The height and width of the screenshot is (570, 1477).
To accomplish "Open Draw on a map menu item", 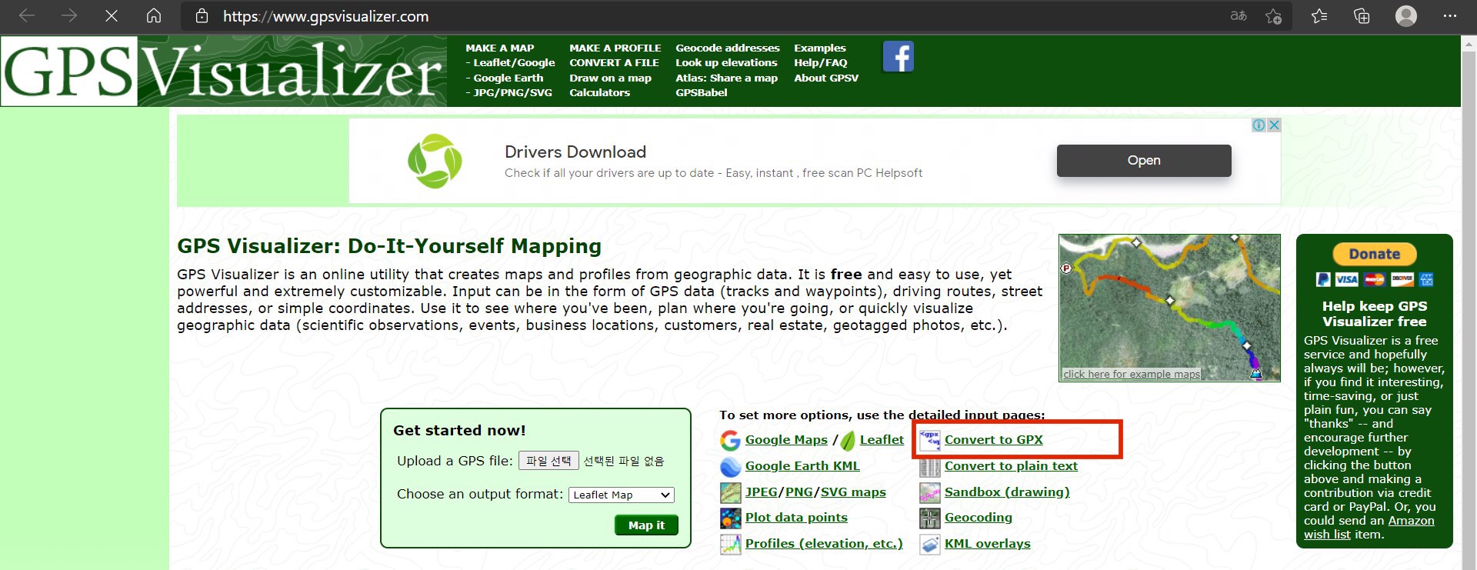I will pyautogui.click(x=610, y=78).
